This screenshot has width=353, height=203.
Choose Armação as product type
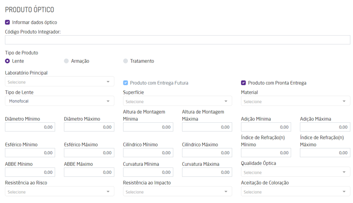(66, 61)
